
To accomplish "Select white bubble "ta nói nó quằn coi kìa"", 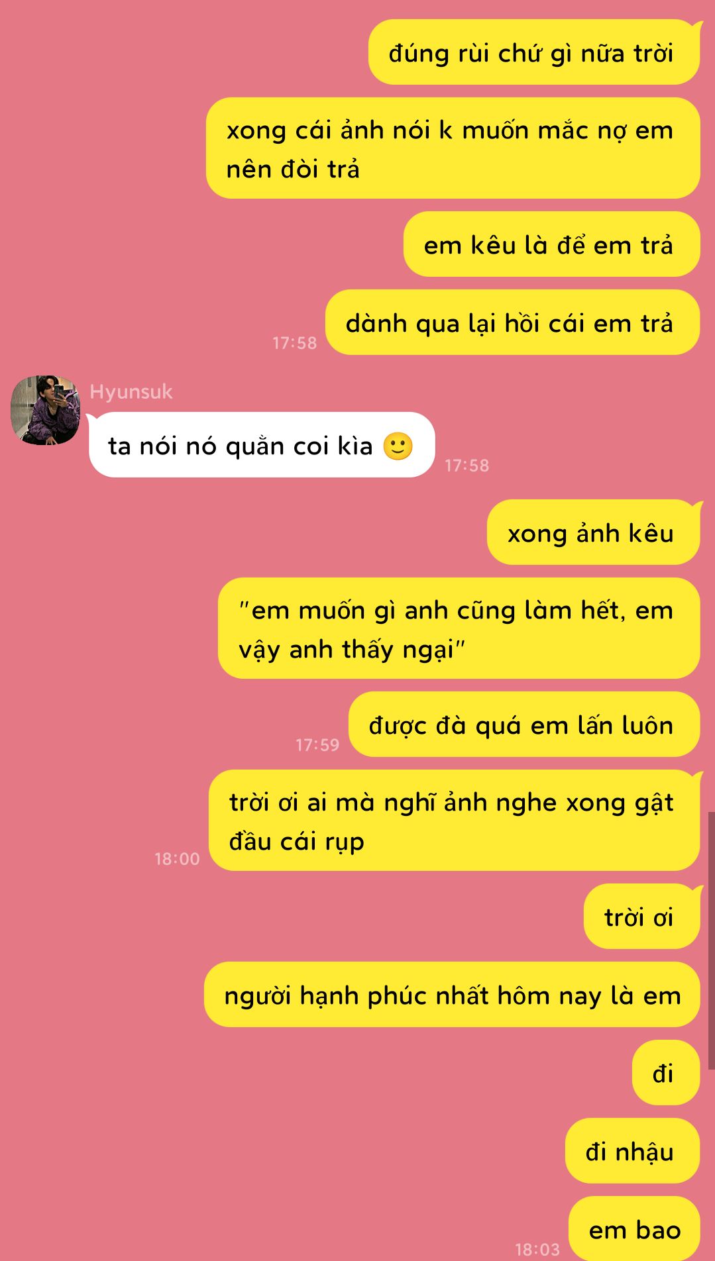I will [262, 445].
